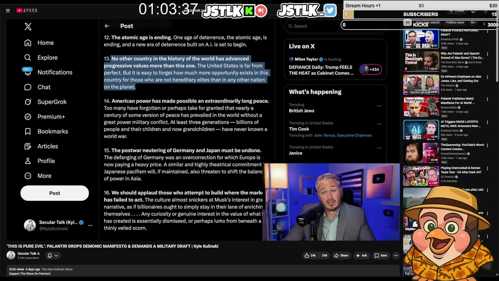Screen dimensions: 499x281
Task: Click the white Post button
Action: 55,193
